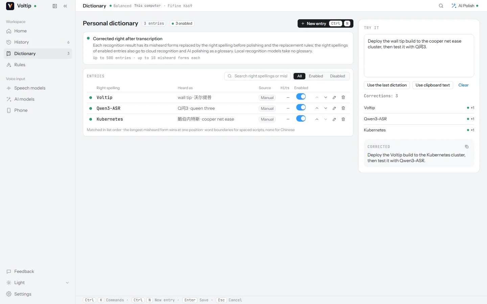Click the '3 enabled' badge

coord(182,24)
